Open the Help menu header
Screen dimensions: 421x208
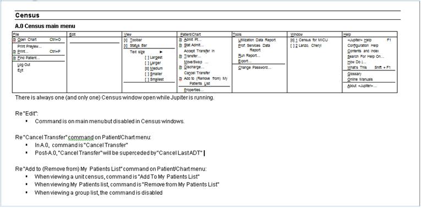tap(347, 34)
